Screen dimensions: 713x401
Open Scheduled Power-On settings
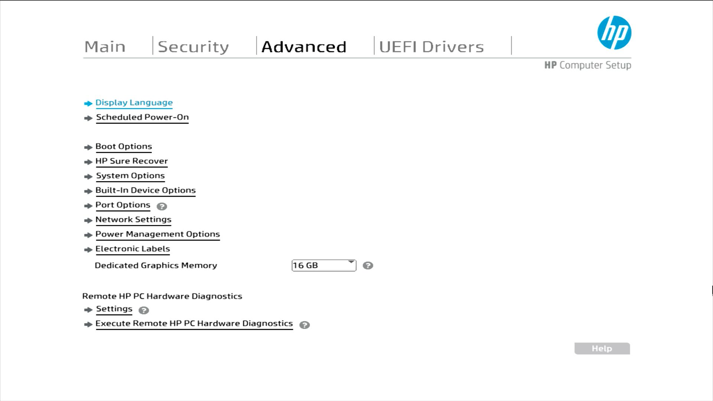(142, 117)
